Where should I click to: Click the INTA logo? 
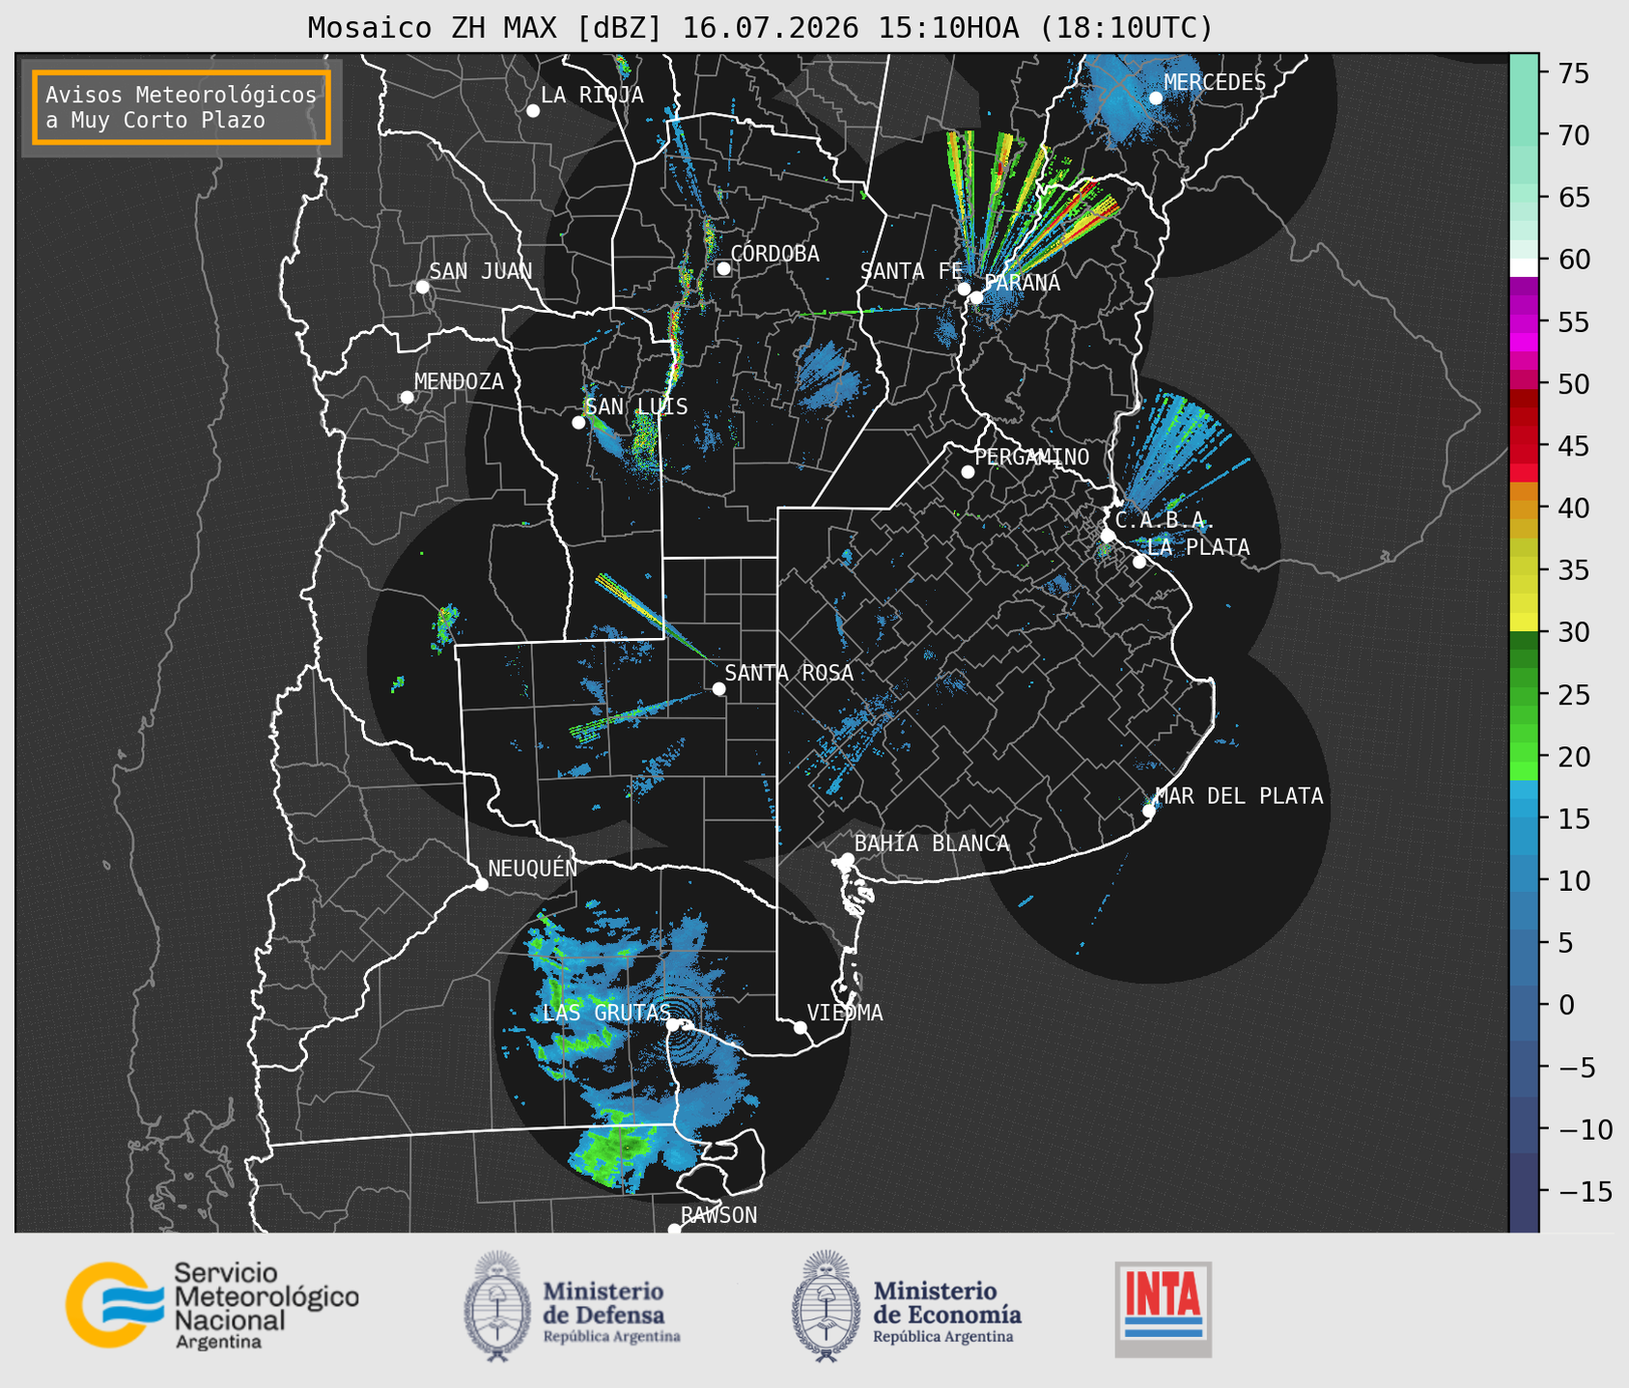click(1163, 1309)
